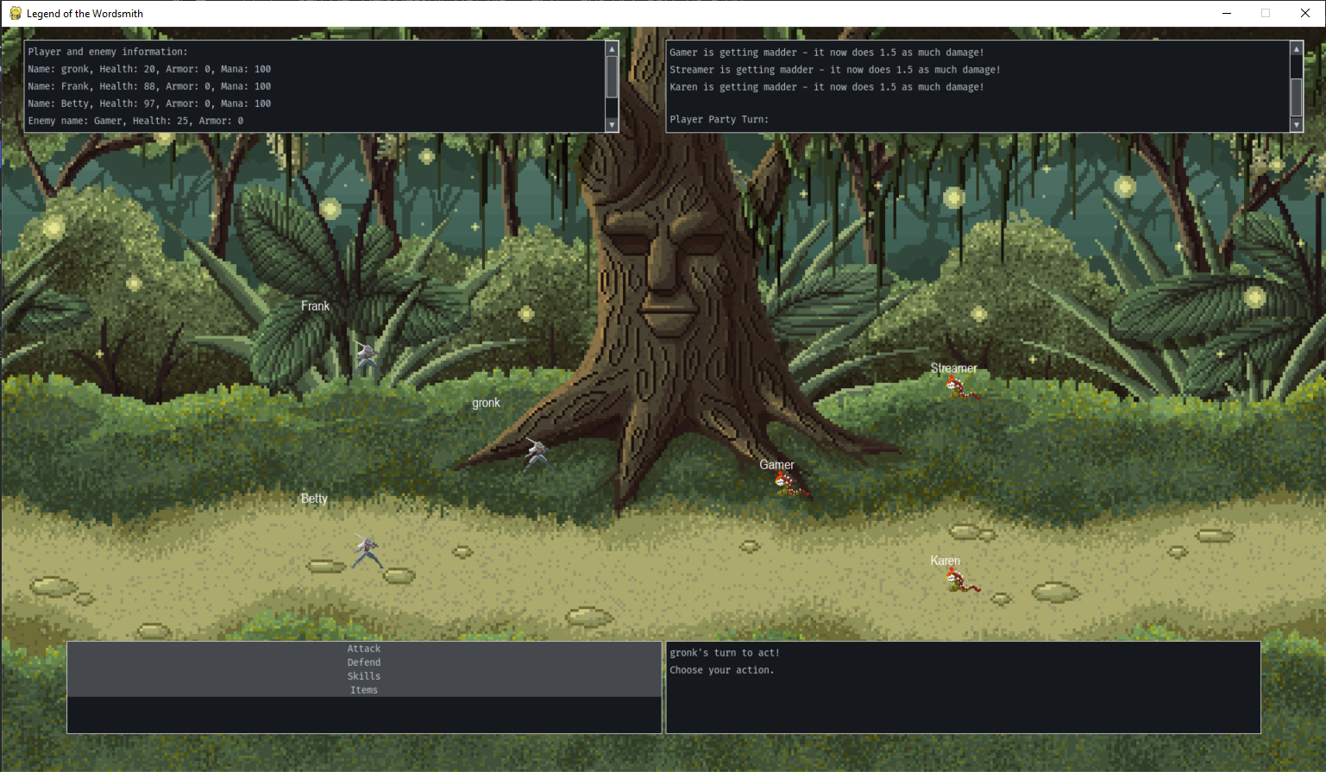Click the Karen enemy sprite
The height and width of the screenshot is (772, 1326).
point(963,581)
